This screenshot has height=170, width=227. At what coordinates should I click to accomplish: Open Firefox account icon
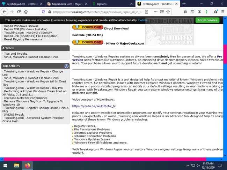click(199, 12)
